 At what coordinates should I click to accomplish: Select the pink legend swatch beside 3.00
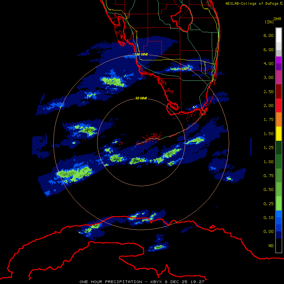279,77
